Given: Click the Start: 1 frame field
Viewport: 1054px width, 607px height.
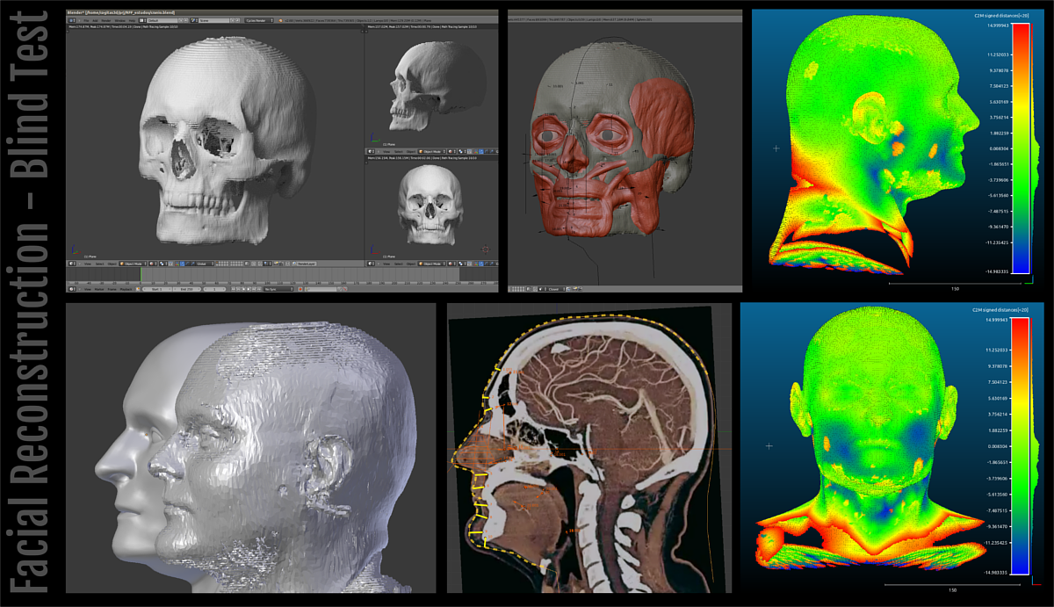Looking at the screenshot, I should click(157, 289).
